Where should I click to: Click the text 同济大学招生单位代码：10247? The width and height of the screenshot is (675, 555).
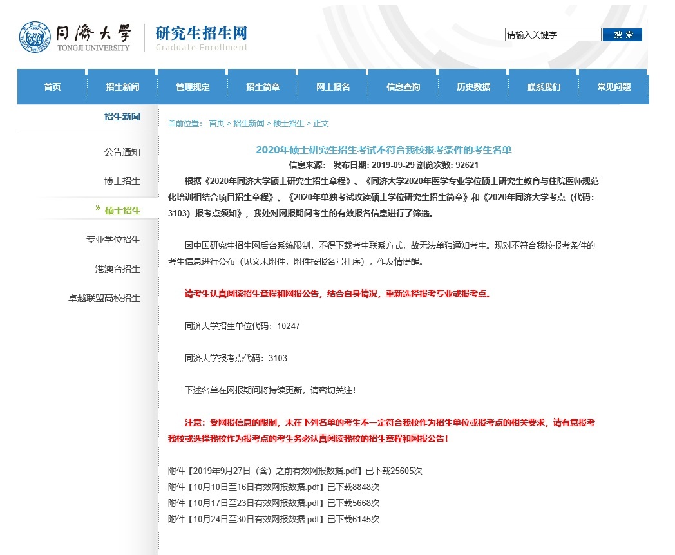pos(242,326)
